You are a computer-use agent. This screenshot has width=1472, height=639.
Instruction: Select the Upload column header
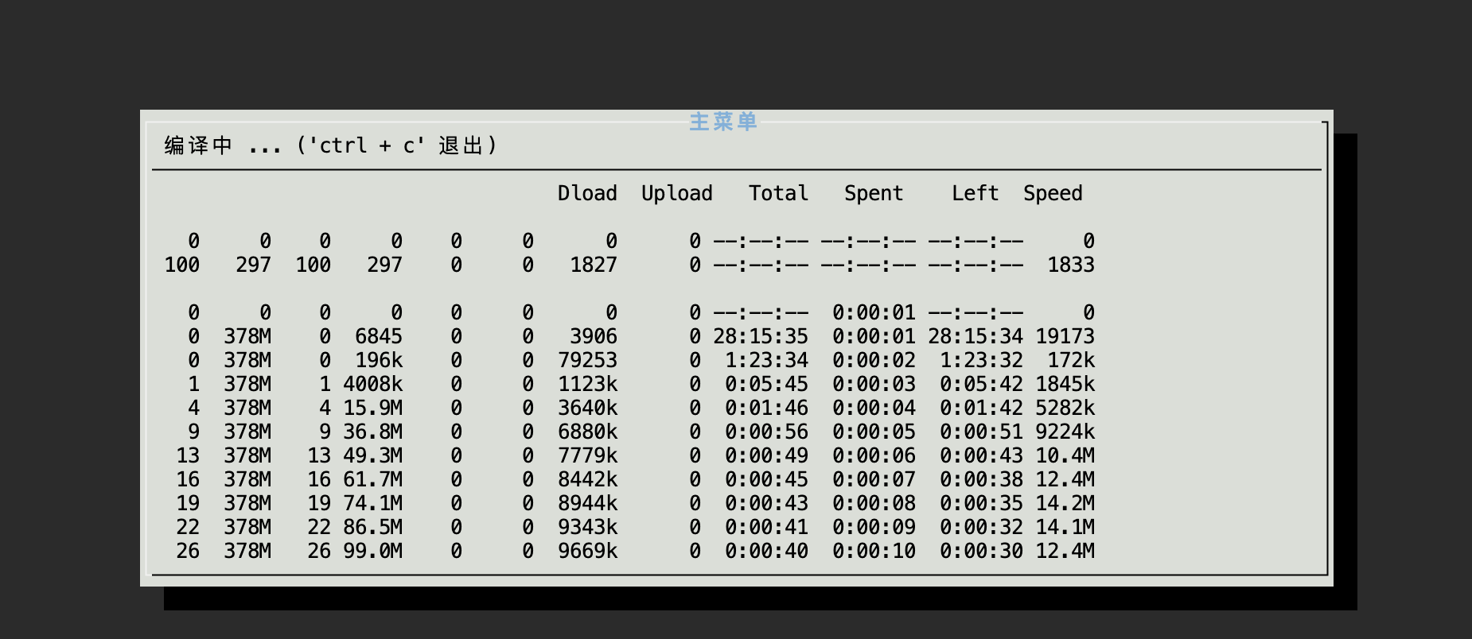[x=677, y=193]
